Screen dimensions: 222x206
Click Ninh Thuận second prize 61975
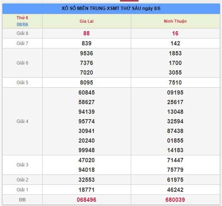tap(175, 180)
